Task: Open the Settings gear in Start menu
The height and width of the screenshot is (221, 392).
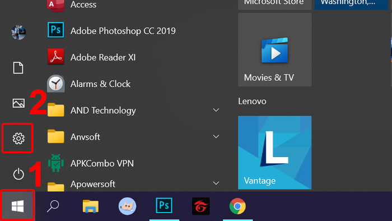Action: pos(18,138)
